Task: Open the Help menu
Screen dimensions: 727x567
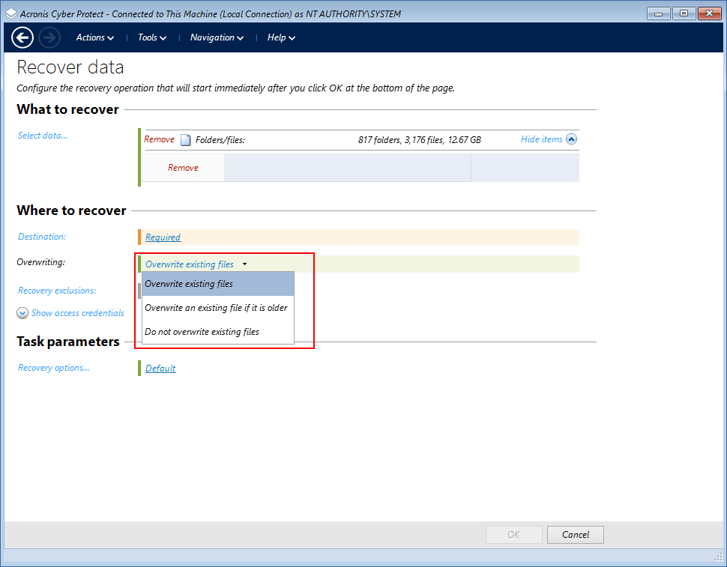Action: [281, 37]
